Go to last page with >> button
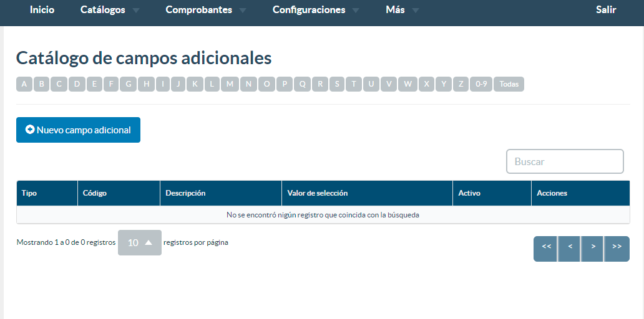Image resolution: width=644 pixels, height=319 pixels. tap(617, 249)
